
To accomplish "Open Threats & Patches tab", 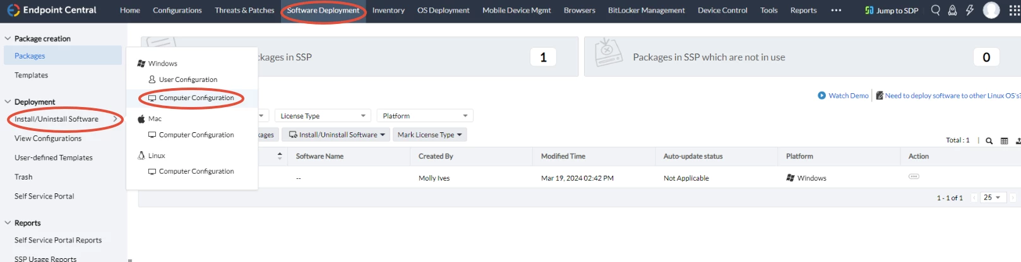I will [x=244, y=10].
